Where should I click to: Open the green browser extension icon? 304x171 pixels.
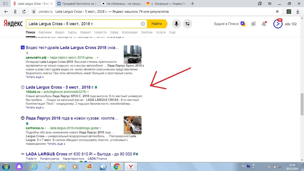point(289,12)
